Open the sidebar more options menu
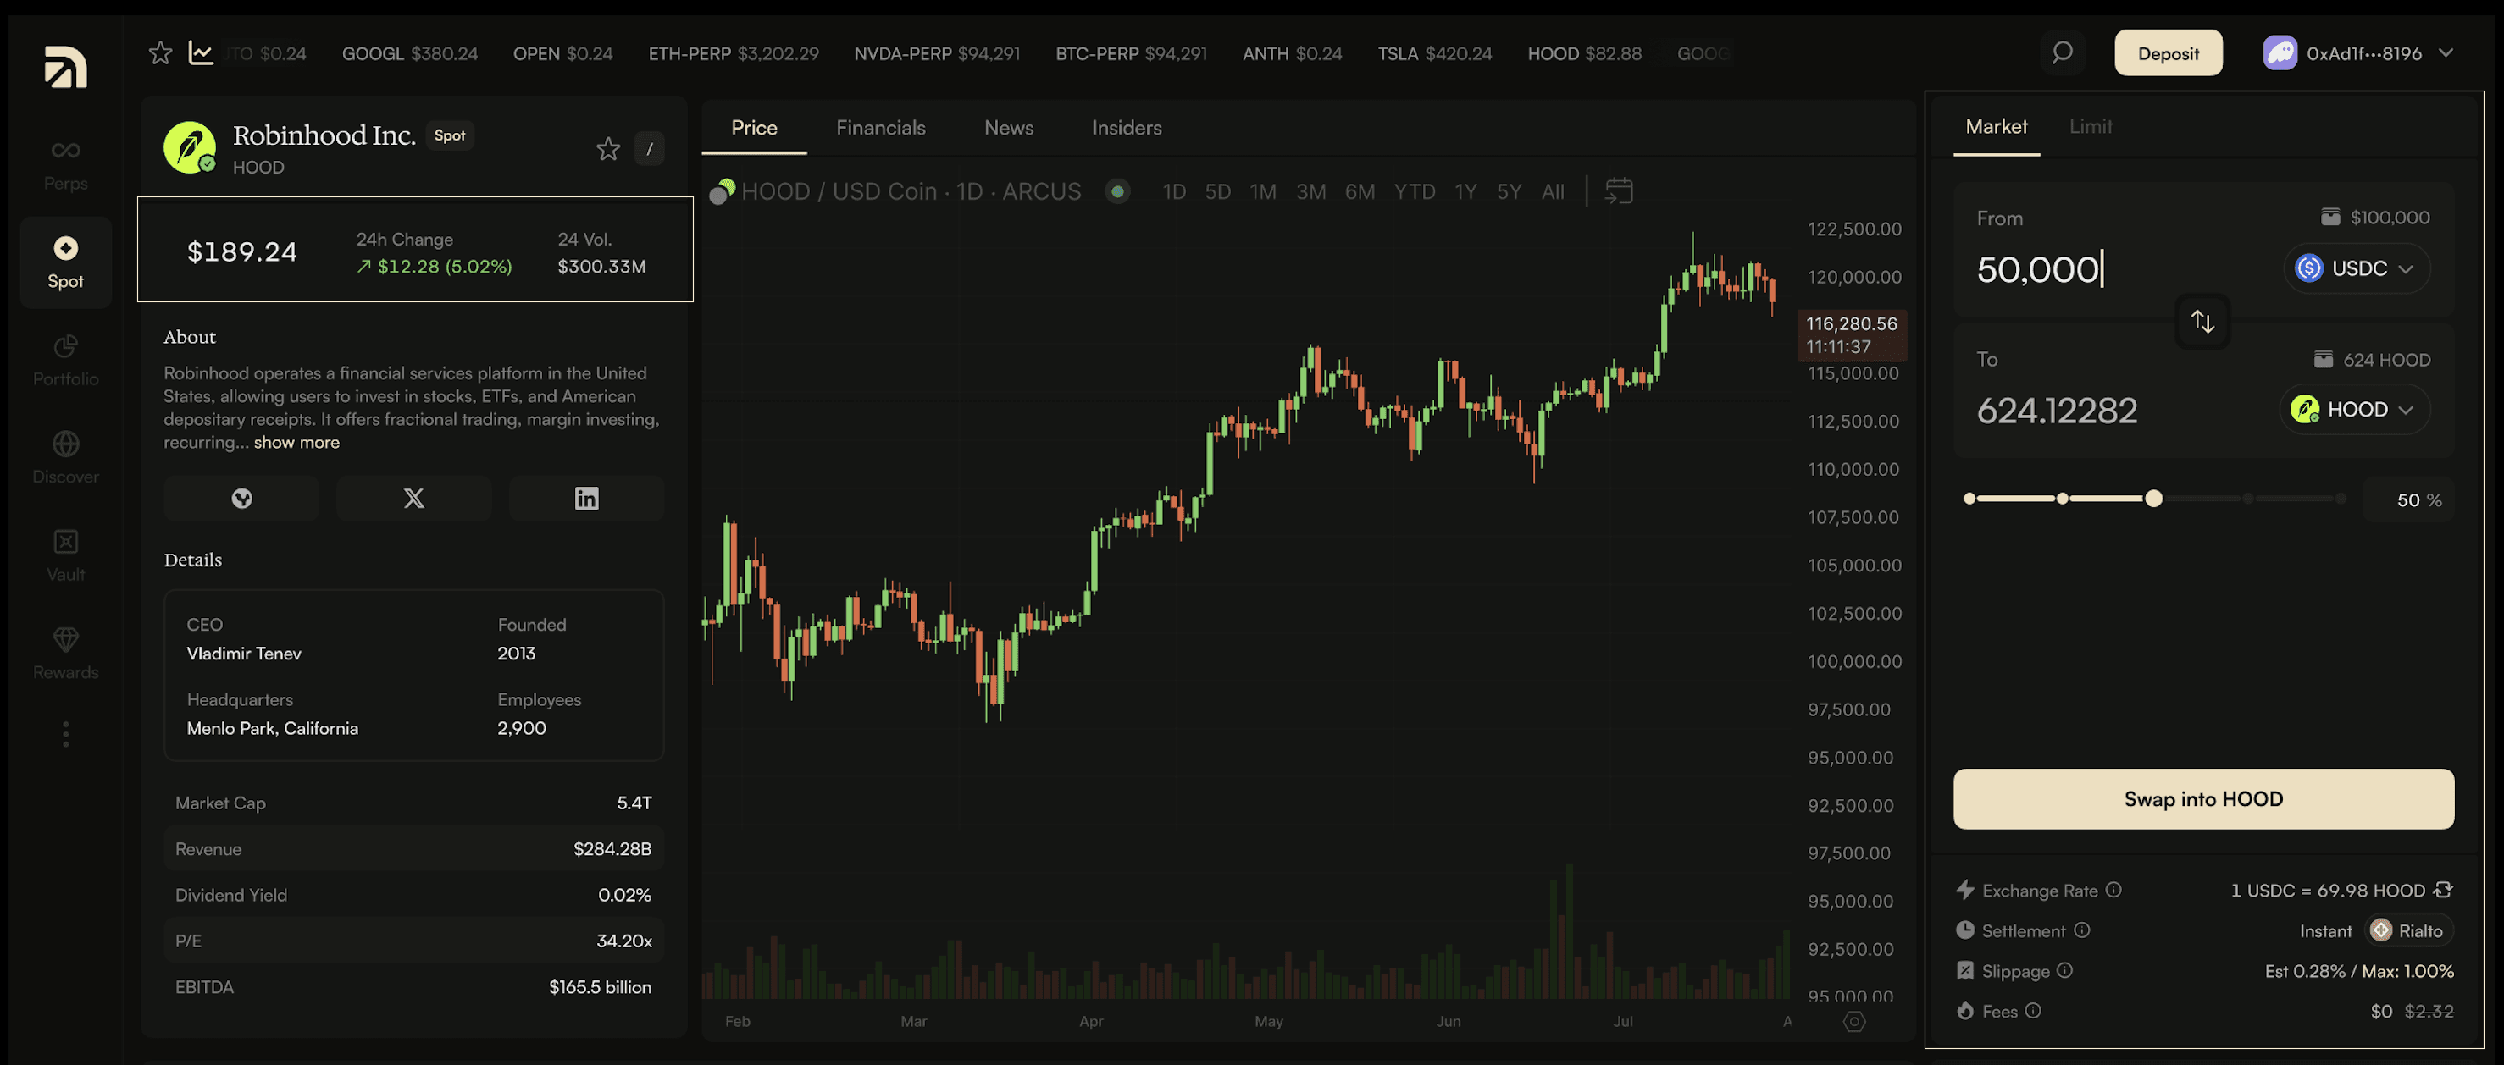 (65, 734)
